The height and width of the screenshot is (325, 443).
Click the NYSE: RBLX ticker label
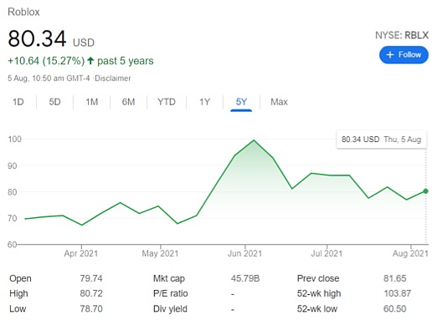402,35
